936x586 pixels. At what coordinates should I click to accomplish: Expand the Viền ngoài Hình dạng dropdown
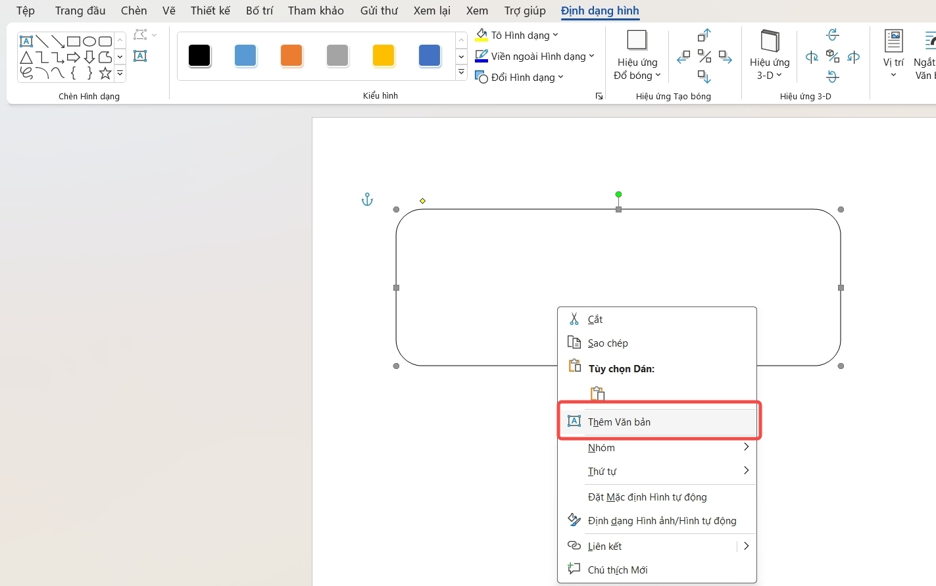point(591,56)
